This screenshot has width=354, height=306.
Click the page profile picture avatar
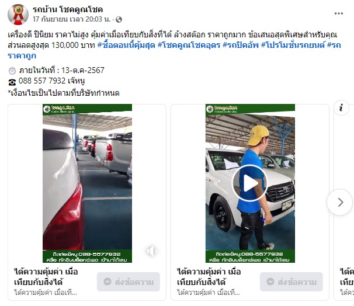[18, 14]
